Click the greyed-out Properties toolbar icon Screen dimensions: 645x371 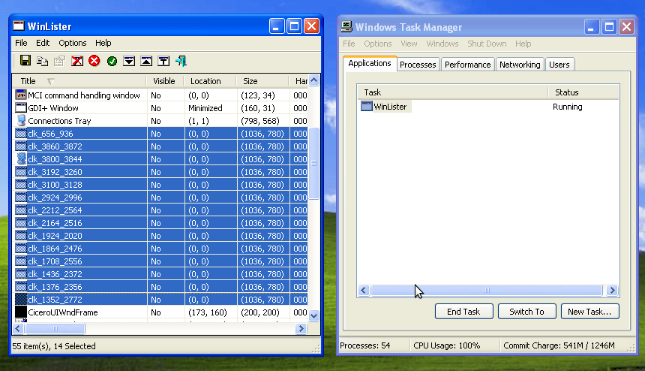[59, 61]
